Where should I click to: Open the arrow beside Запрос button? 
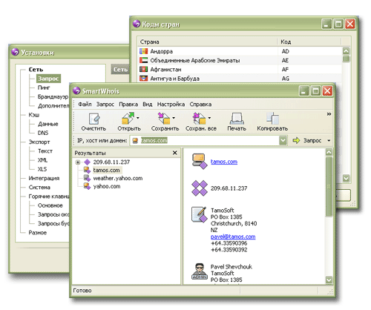point(329,141)
